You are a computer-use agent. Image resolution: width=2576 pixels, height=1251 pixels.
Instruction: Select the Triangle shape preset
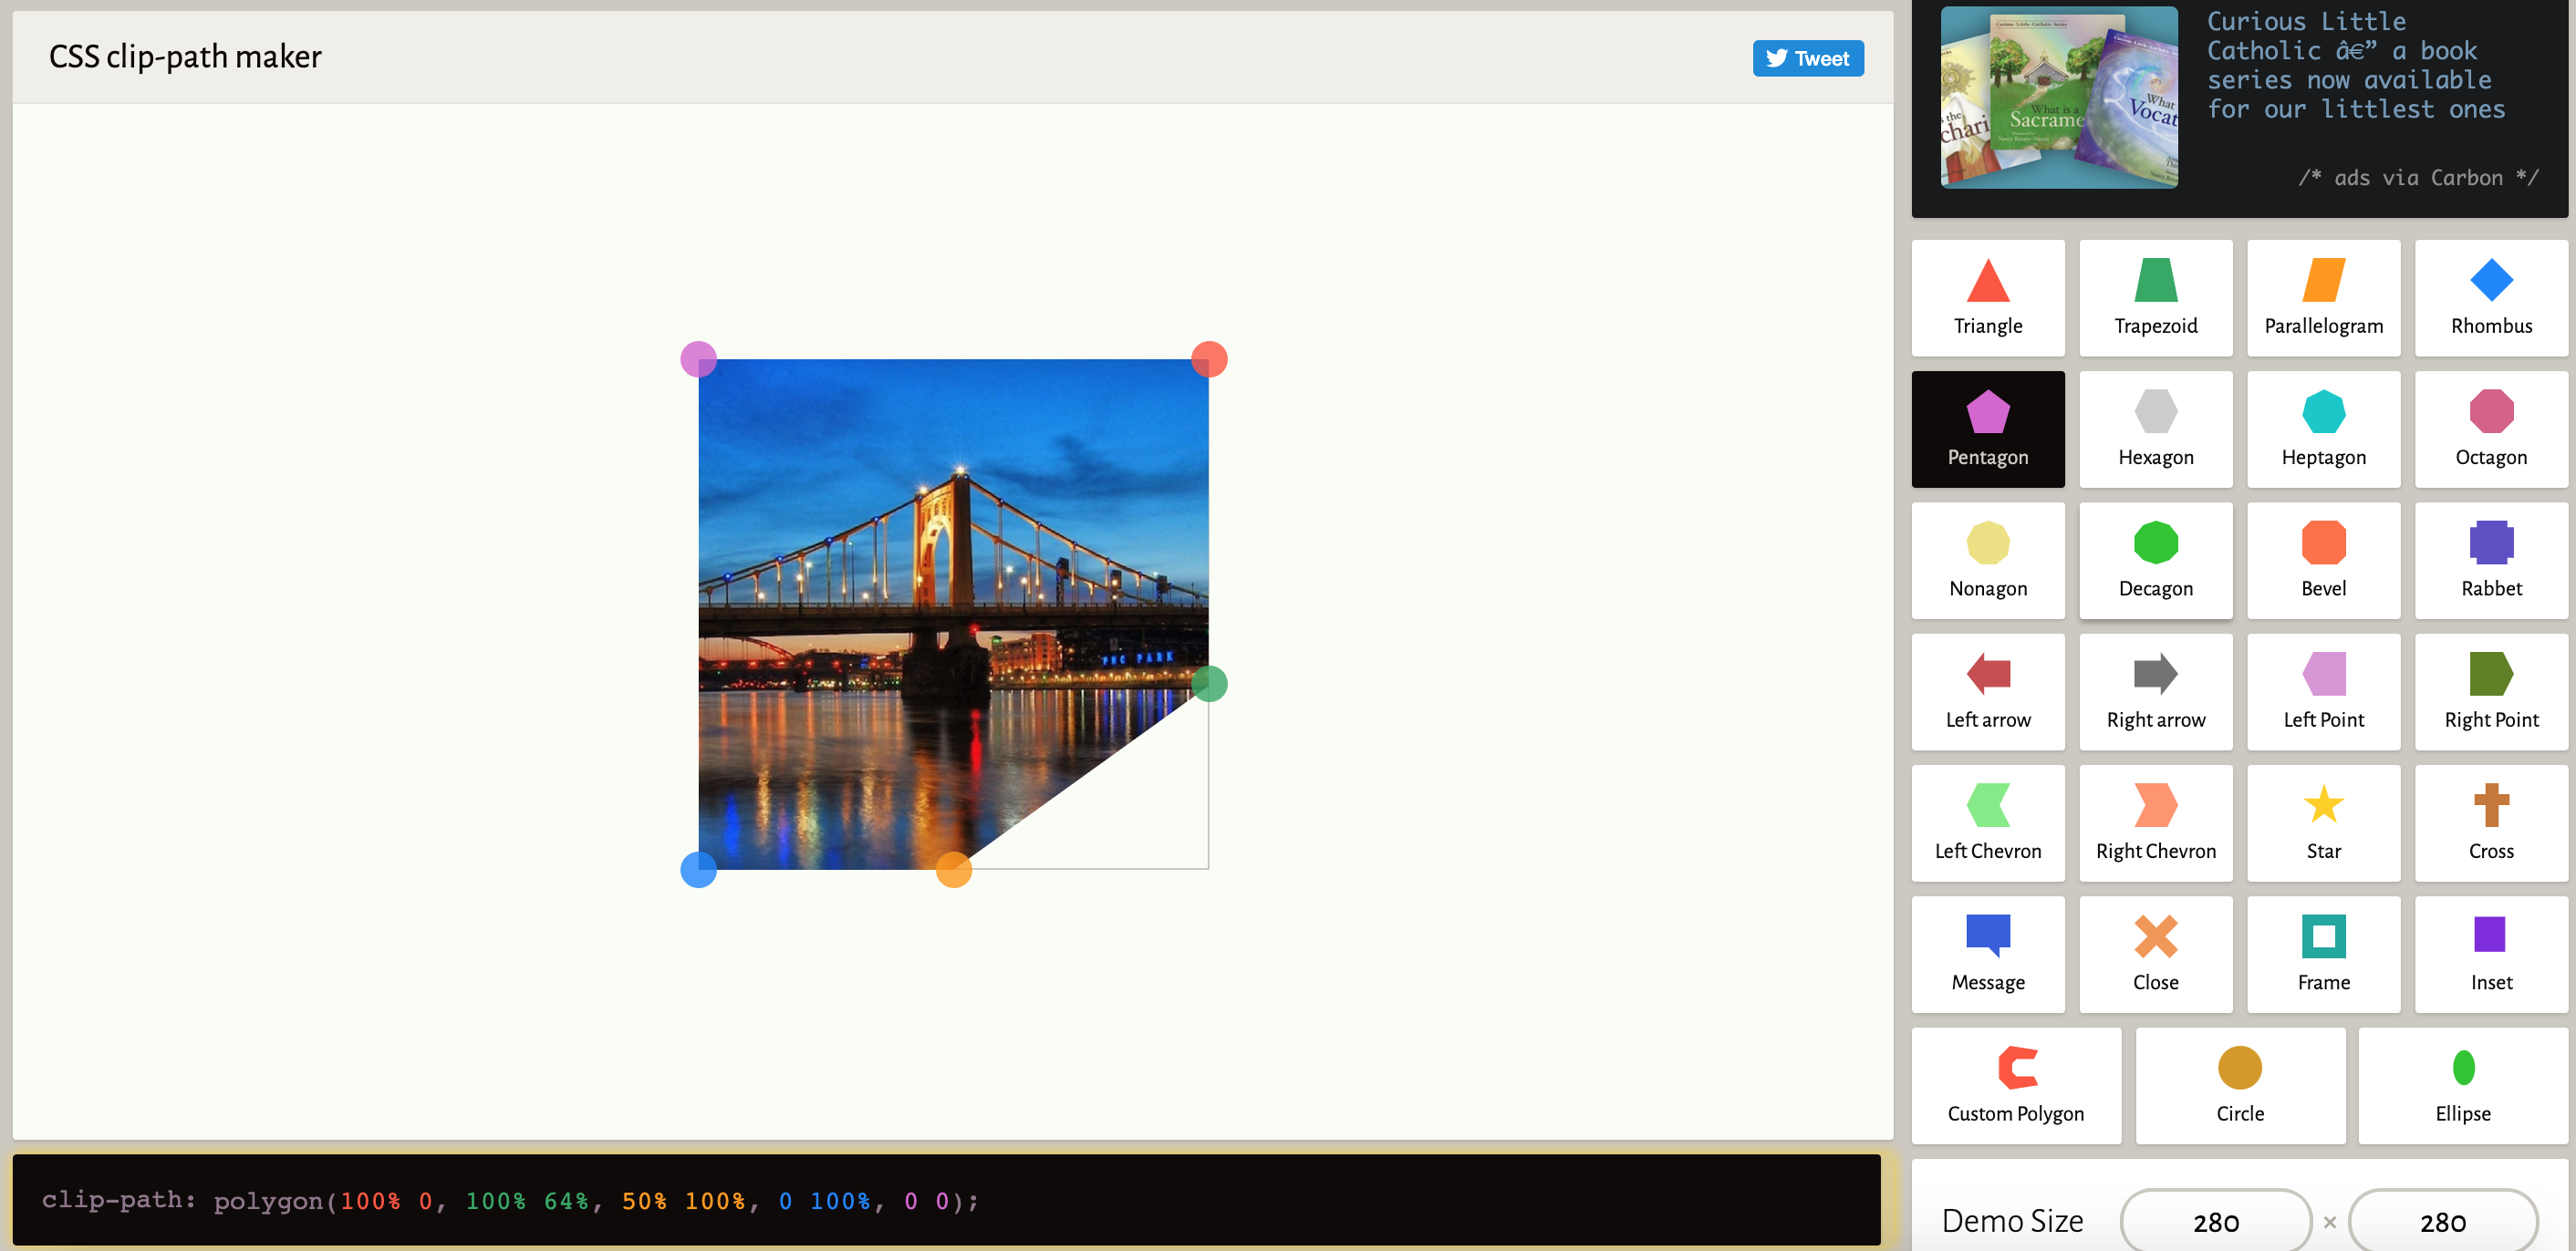click(x=1987, y=296)
